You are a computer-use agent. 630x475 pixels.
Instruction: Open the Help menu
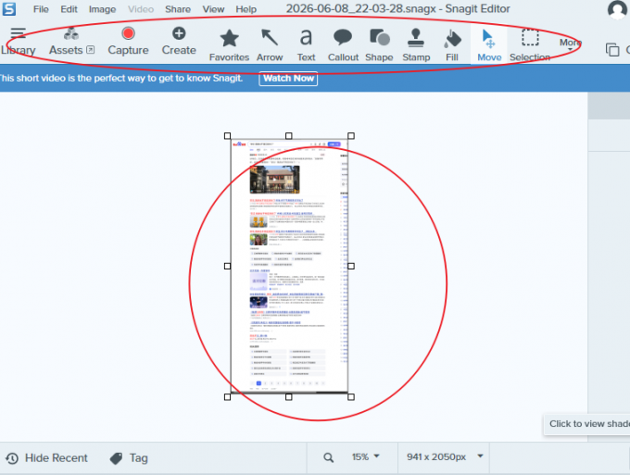pyautogui.click(x=246, y=9)
